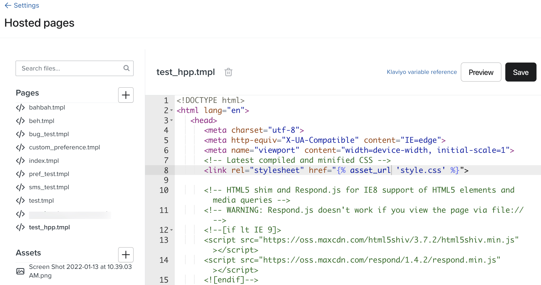Click the image thumbnail for Screen Shot PNG

[x=21, y=271]
